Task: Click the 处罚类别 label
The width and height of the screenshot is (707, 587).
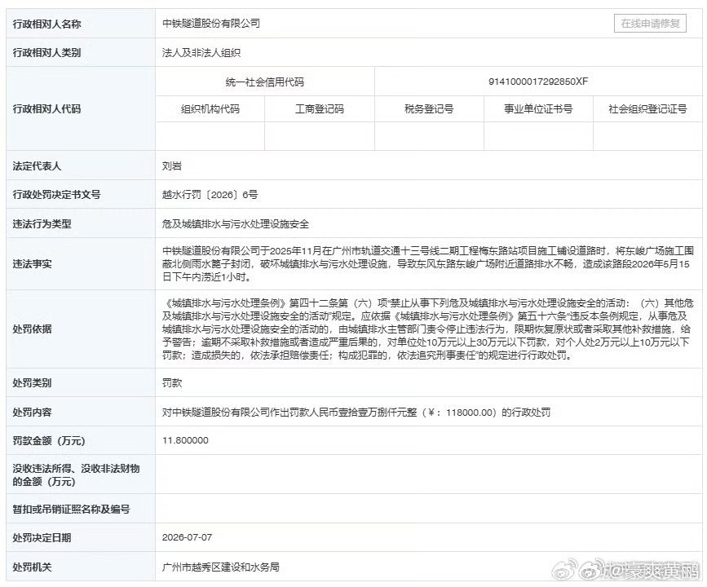Action: tap(32, 383)
